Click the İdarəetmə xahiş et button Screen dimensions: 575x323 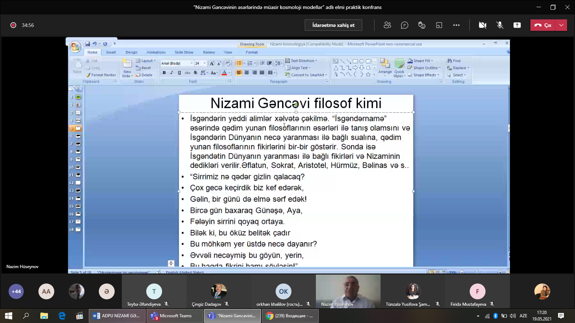pos(333,25)
